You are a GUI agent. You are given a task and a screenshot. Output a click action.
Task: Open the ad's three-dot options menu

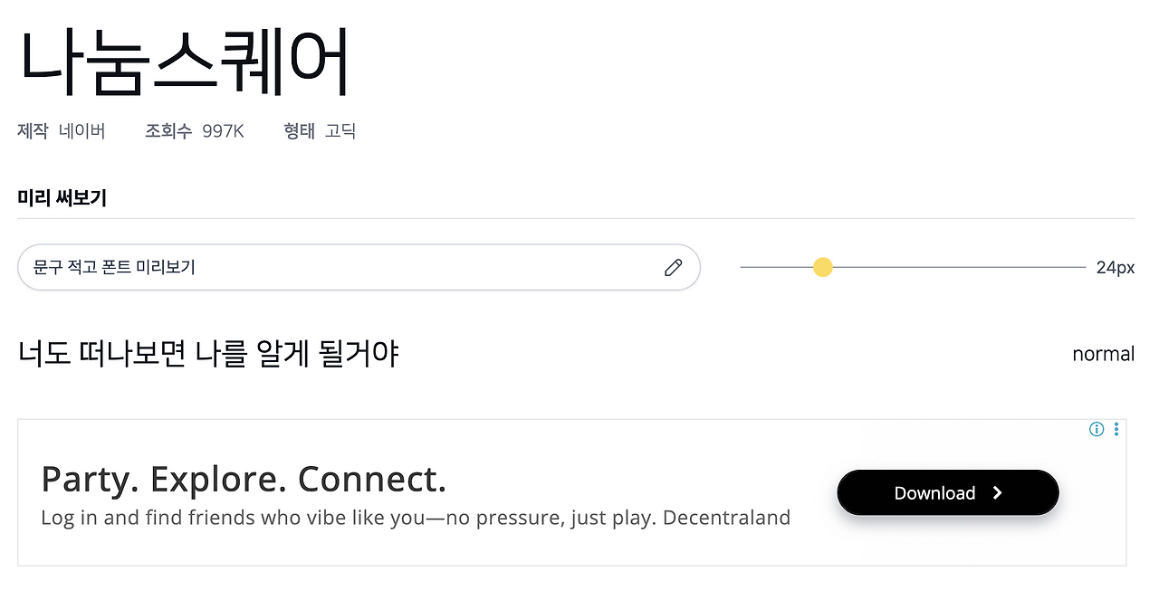tap(1116, 428)
